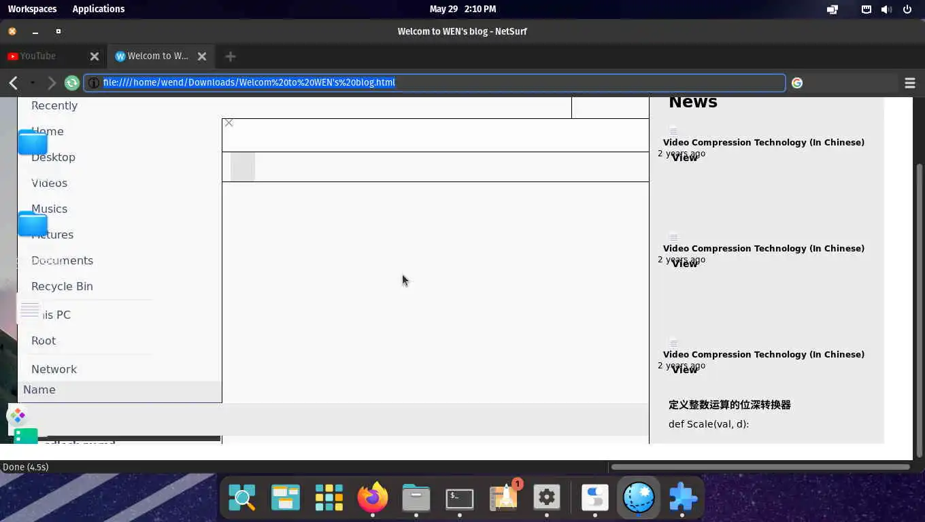The height and width of the screenshot is (522, 925).
Task: Open the Terminal dock icon
Action: coord(460,498)
